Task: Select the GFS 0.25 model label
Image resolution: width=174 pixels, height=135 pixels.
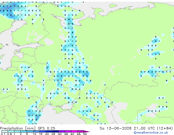Action: 46,128
